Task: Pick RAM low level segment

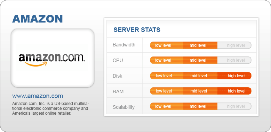Action: point(167,91)
